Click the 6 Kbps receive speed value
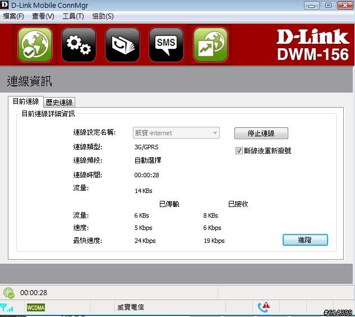 (x=212, y=228)
